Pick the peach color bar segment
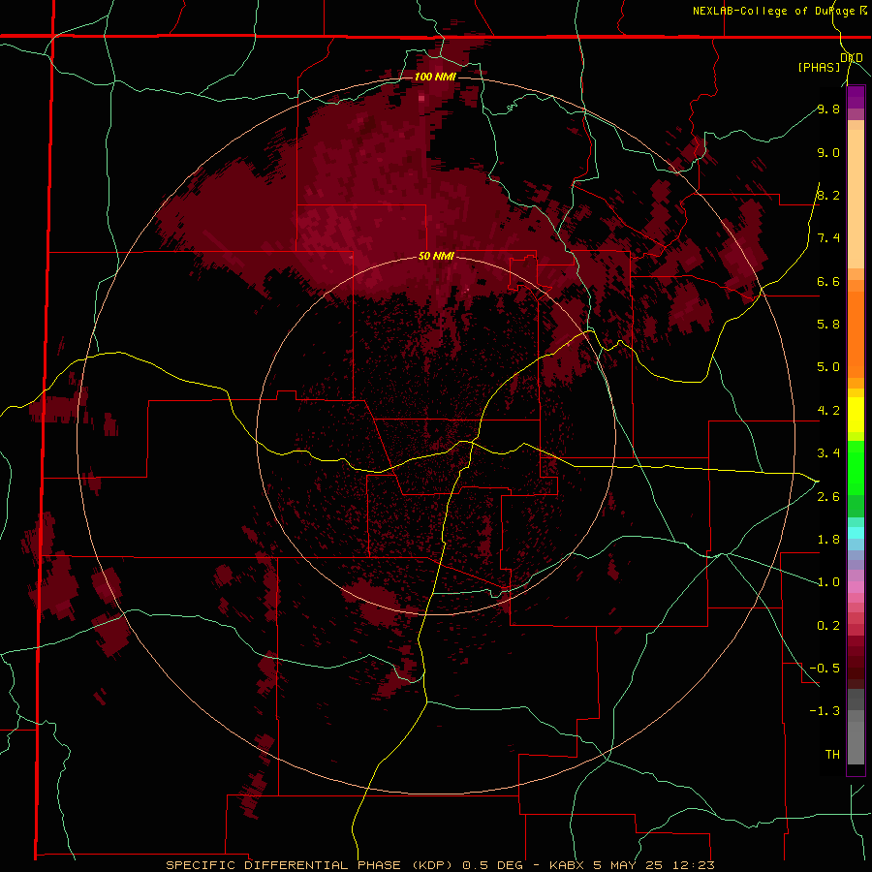 (x=856, y=199)
